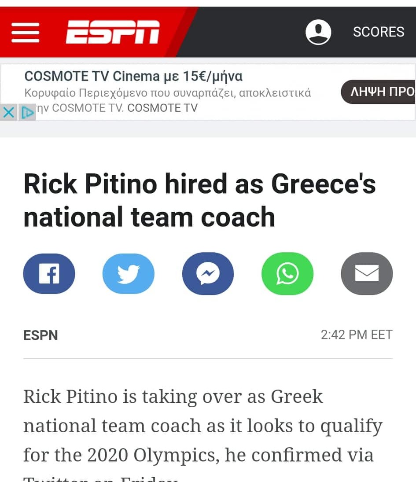Viewport: 416px width, 482px height.
Task: Click the word Greece's in headline
Action: 324,184
